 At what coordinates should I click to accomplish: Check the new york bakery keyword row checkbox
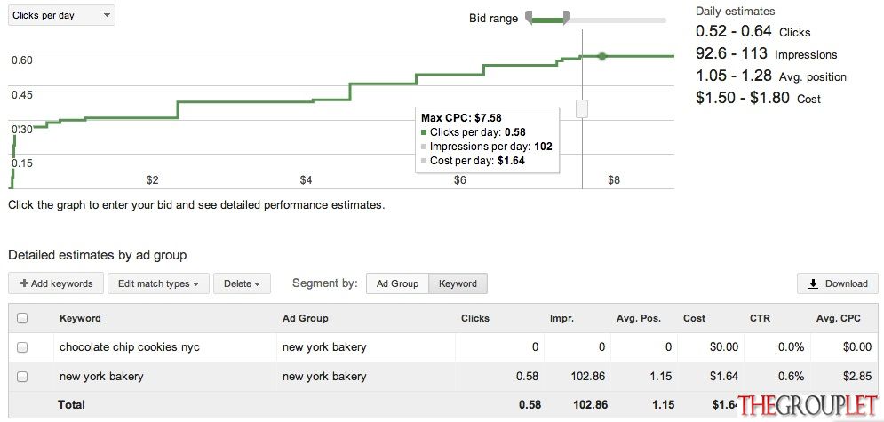[22, 377]
